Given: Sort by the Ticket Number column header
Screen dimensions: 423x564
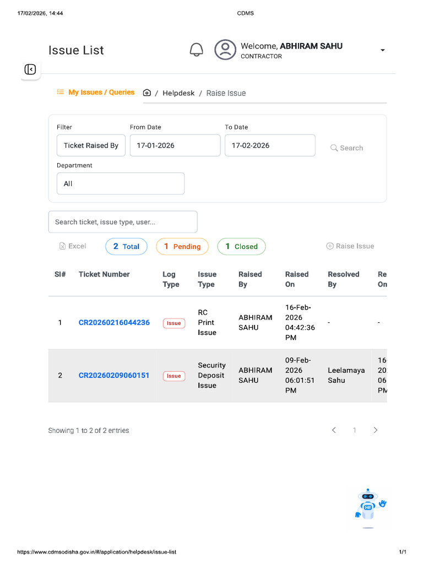Looking at the screenshot, I should pos(104,274).
